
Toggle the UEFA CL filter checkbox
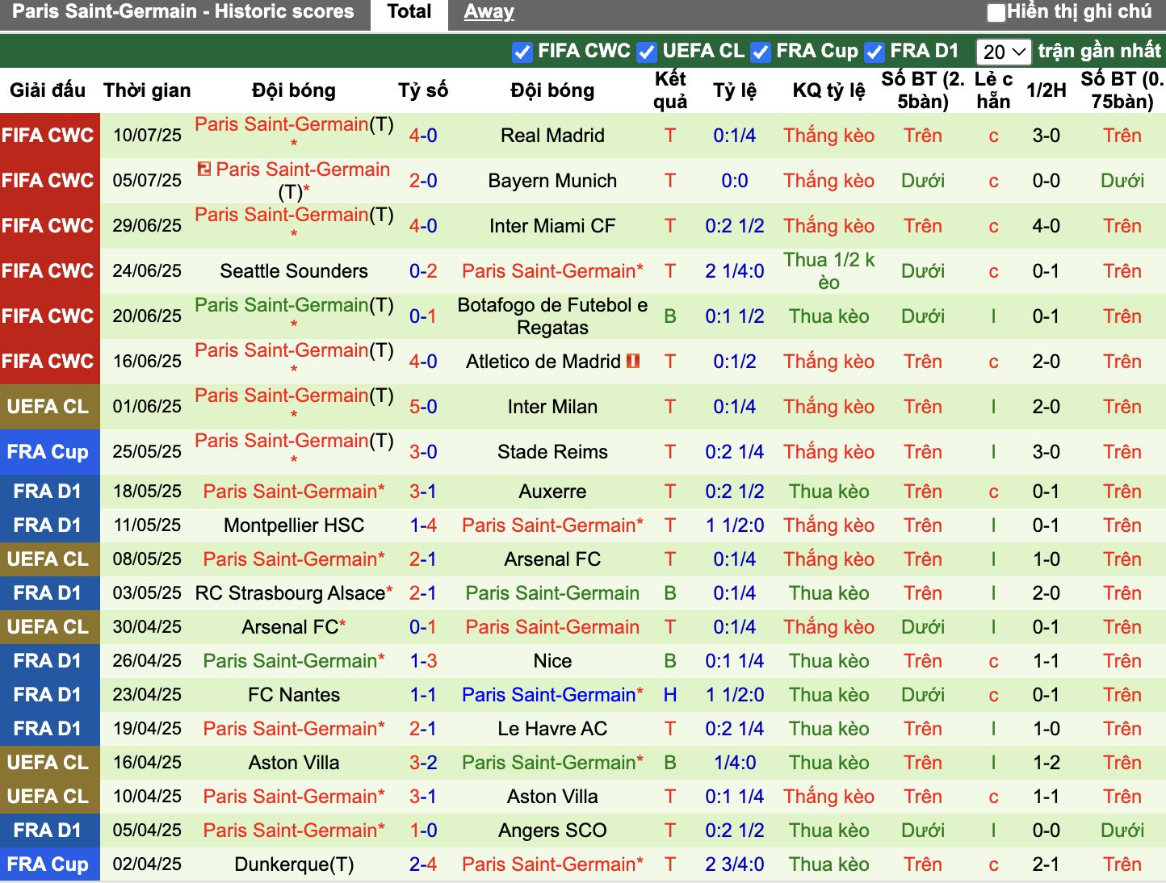pyautogui.click(x=646, y=52)
